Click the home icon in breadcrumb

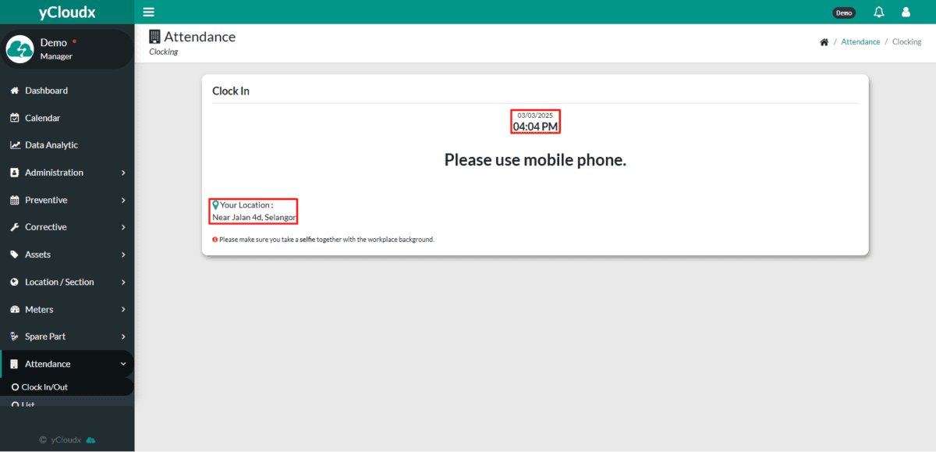point(824,42)
